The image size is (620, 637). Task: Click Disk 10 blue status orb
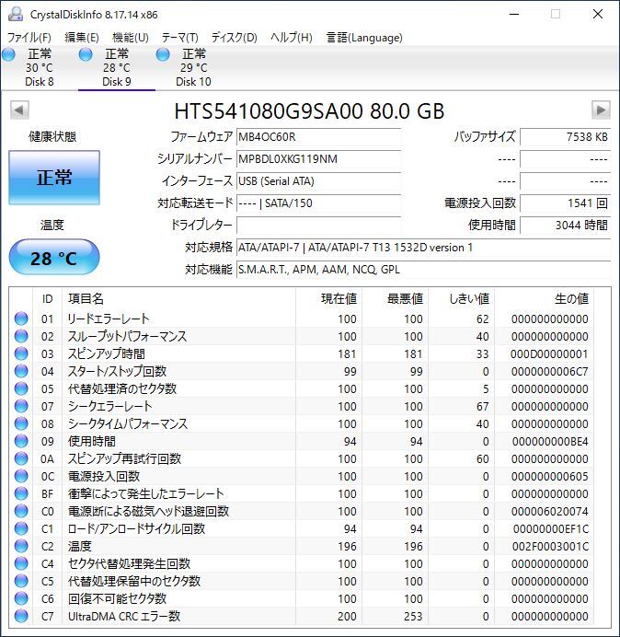click(x=163, y=54)
